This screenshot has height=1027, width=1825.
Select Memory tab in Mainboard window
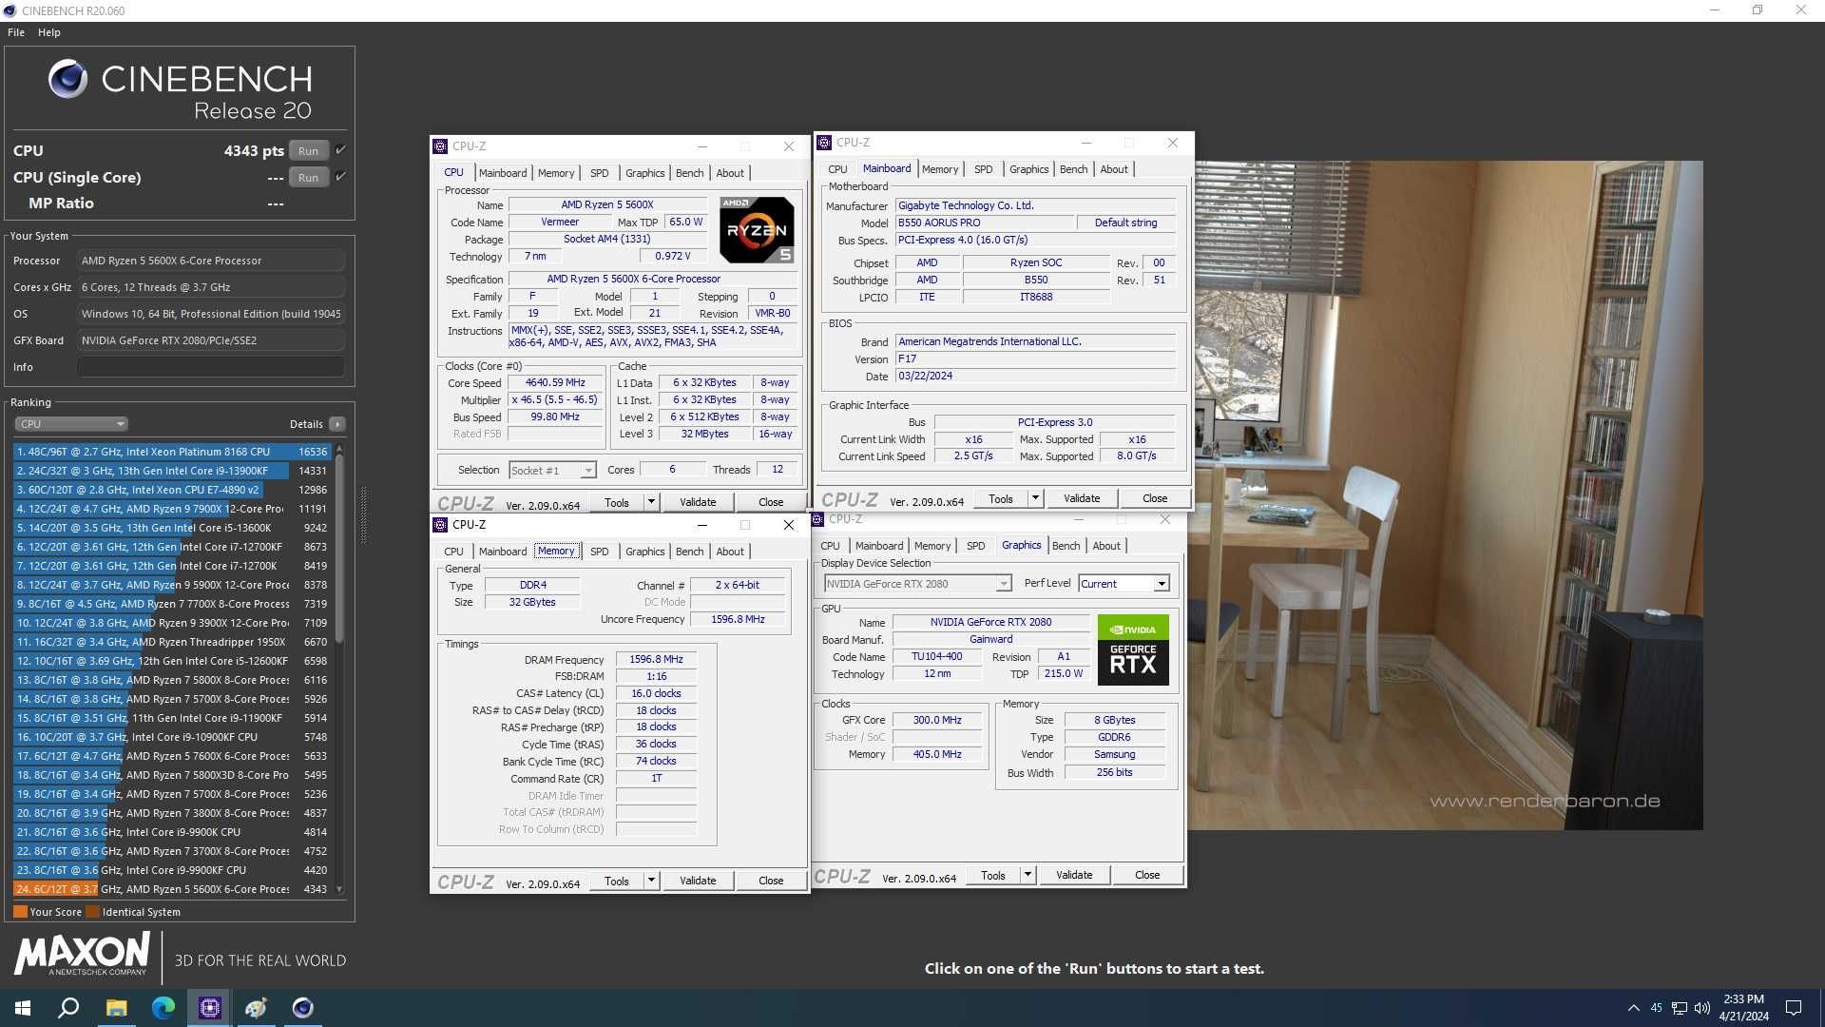coord(940,169)
